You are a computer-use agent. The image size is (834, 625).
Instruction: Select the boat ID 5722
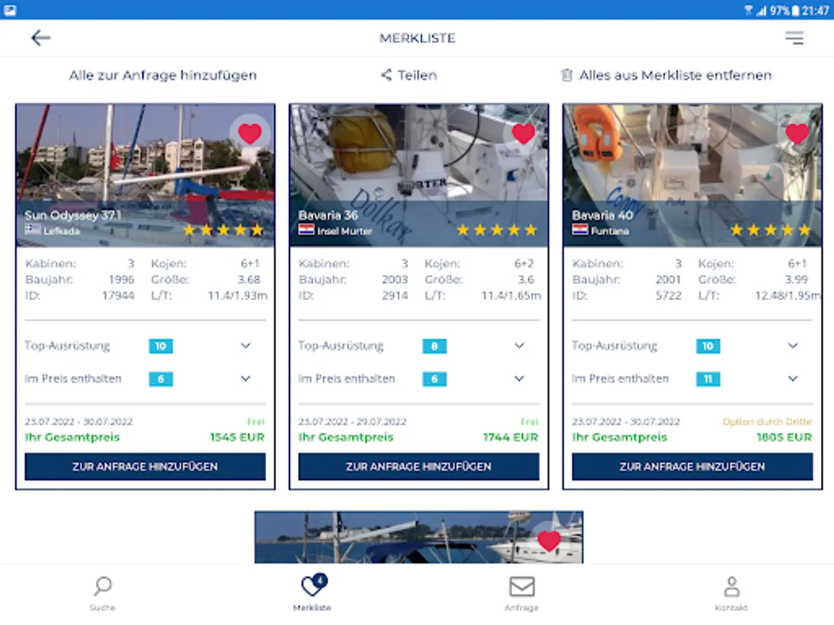click(x=669, y=296)
